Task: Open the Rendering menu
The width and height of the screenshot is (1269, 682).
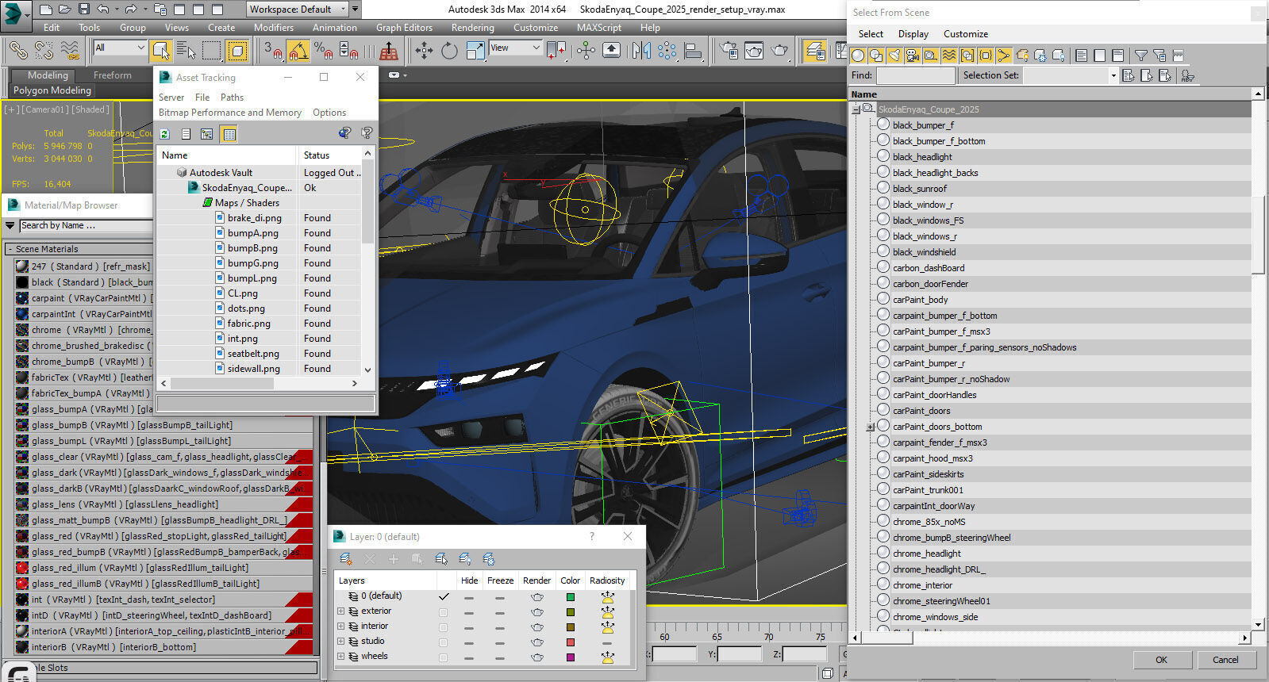Action: pos(472,27)
